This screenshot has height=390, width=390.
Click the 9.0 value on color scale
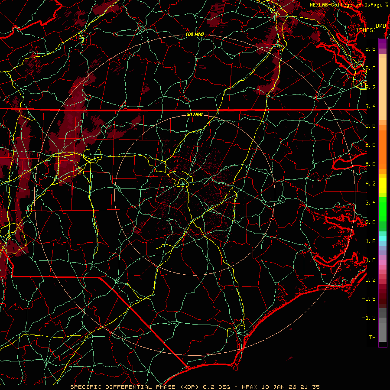coord(370,68)
